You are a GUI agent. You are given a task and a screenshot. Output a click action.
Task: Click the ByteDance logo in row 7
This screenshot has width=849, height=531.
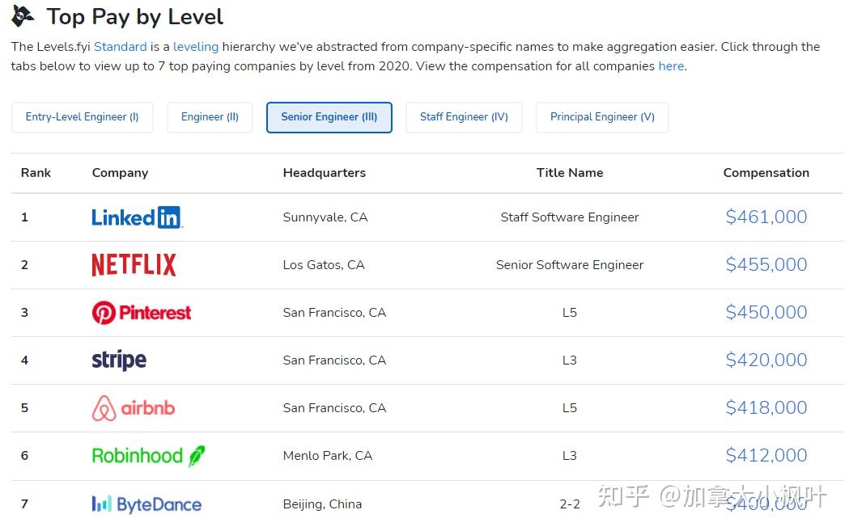click(x=146, y=504)
